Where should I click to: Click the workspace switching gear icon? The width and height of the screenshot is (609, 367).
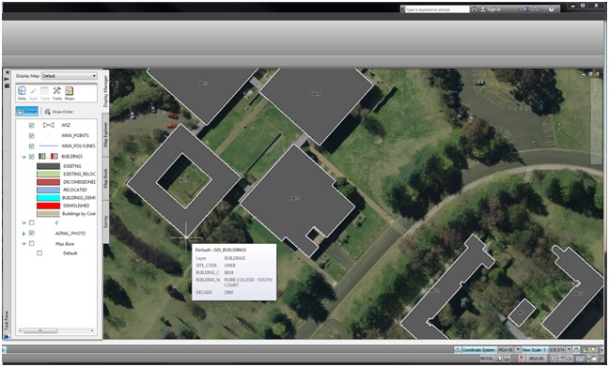tap(554, 358)
